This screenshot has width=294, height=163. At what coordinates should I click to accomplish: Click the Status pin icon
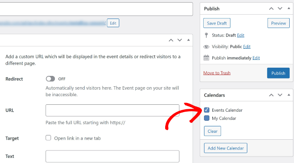click(x=206, y=35)
